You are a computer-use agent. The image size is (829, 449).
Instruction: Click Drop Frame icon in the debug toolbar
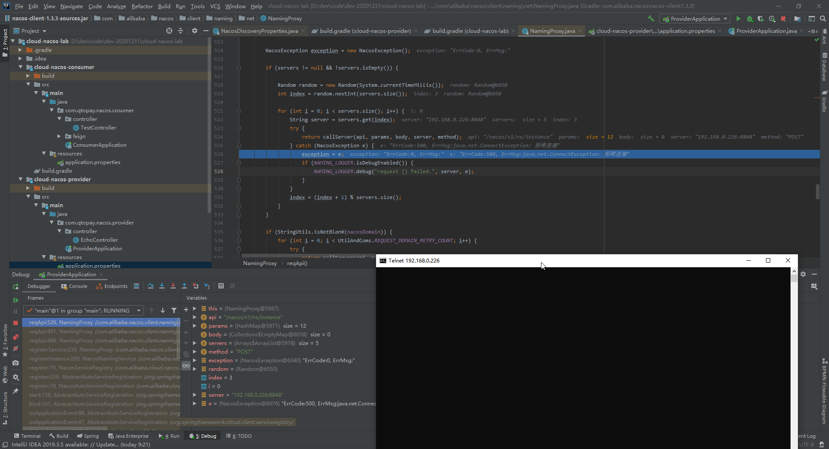pyautogui.click(x=196, y=286)
